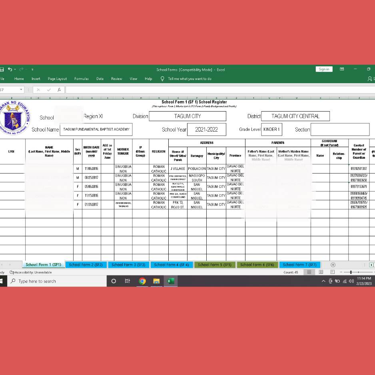
Task: Open School Form 7 (SF7) sheet
Action: tap(299, 265)
